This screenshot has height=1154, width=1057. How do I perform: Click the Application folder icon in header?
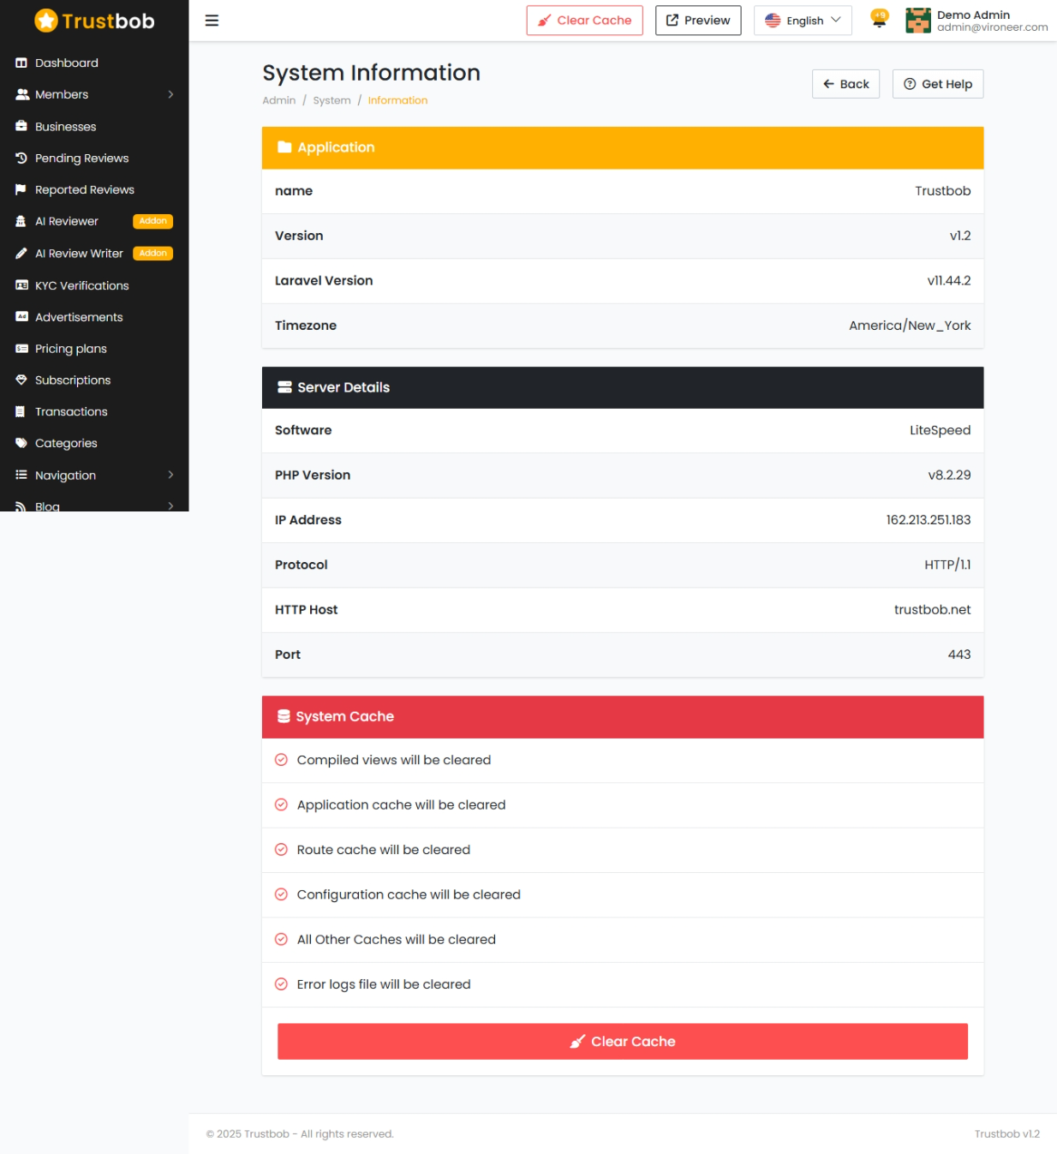tap(284, 147)
